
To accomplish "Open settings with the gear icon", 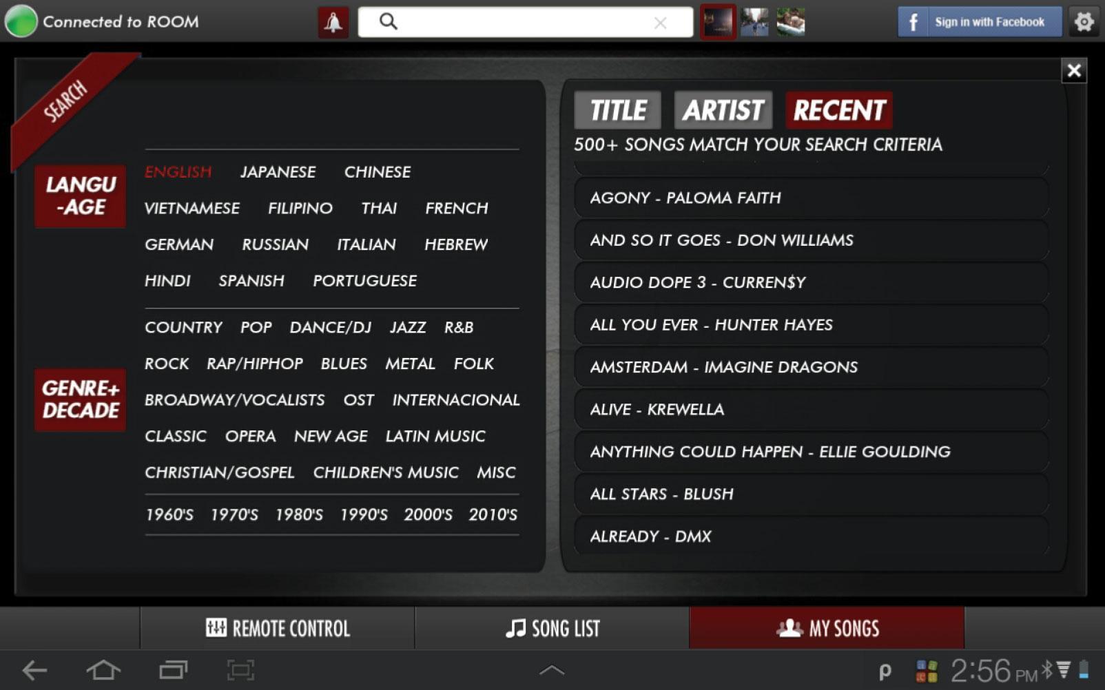I will pyautogui.click(x=1084, y=22).
